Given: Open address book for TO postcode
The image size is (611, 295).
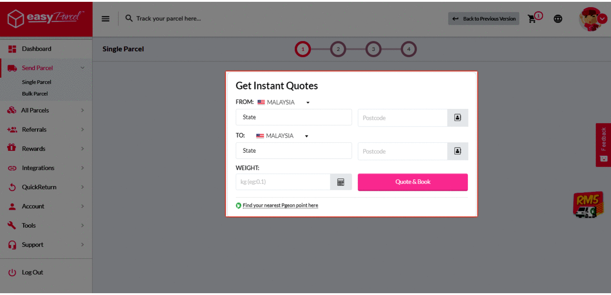Looking at the screenshot, I should [458, 151].
